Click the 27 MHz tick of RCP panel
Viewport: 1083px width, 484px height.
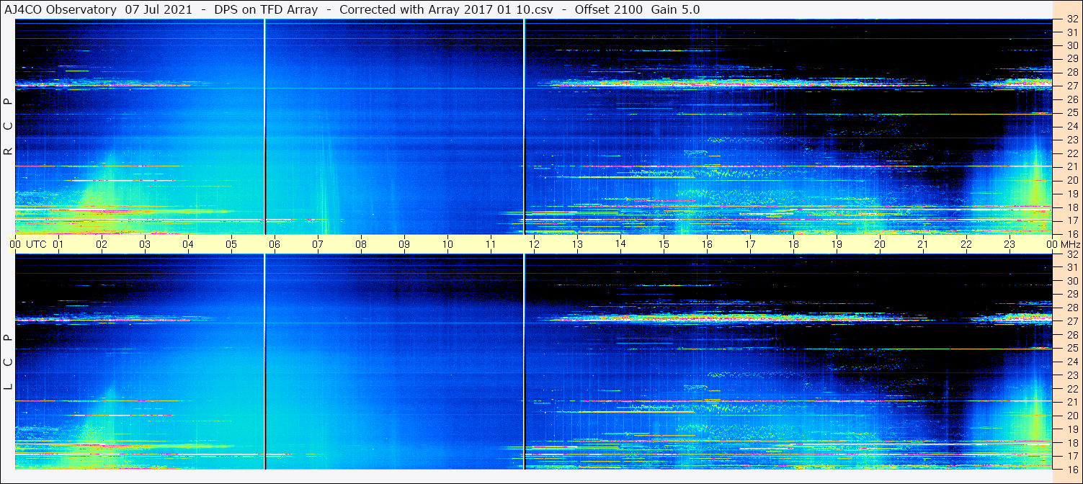(x=1071, y=86)
